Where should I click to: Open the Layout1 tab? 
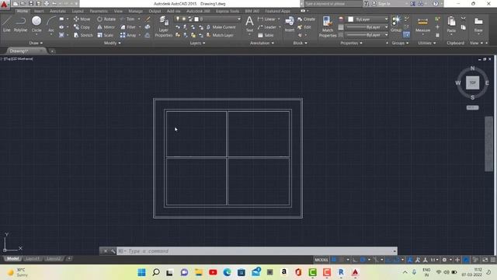tap(33, 259)
